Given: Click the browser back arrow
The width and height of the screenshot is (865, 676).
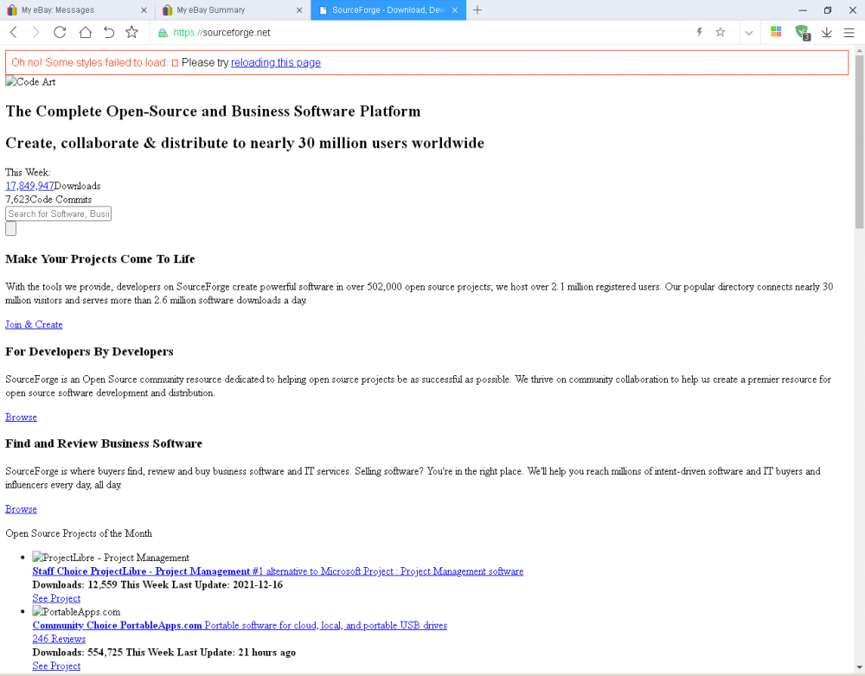Looking at the screenshot, I should (x=14, y=32).
